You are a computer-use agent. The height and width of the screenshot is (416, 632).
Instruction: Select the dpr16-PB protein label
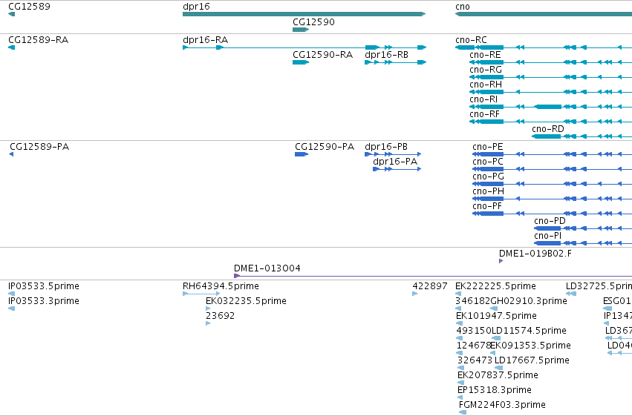tap(386, 147)
